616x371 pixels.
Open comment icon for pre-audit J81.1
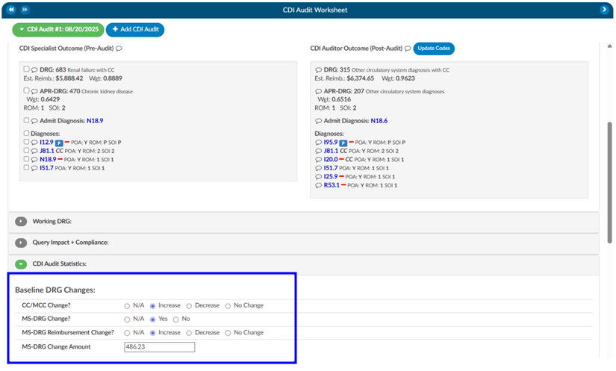tap(34, 151)
